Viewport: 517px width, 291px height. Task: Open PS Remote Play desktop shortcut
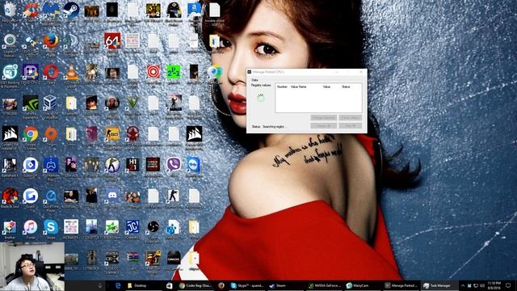tap(51, 165)
